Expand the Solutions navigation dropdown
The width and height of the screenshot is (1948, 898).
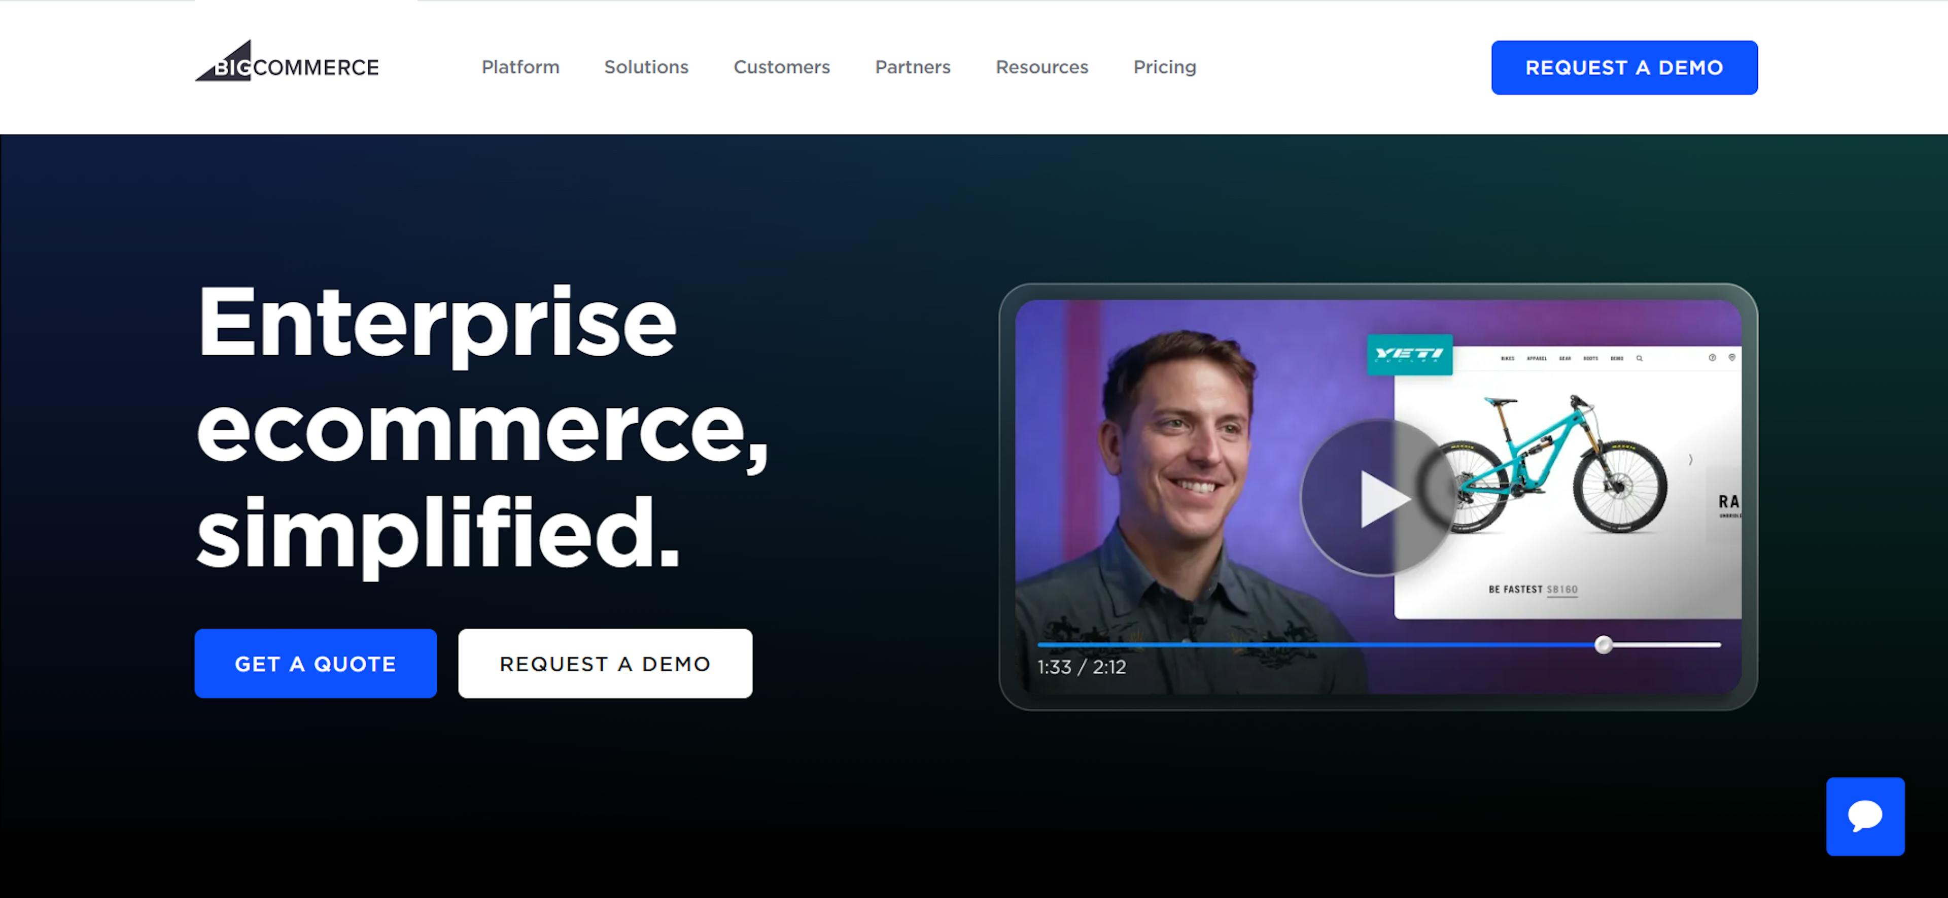(x=646, y=67)
